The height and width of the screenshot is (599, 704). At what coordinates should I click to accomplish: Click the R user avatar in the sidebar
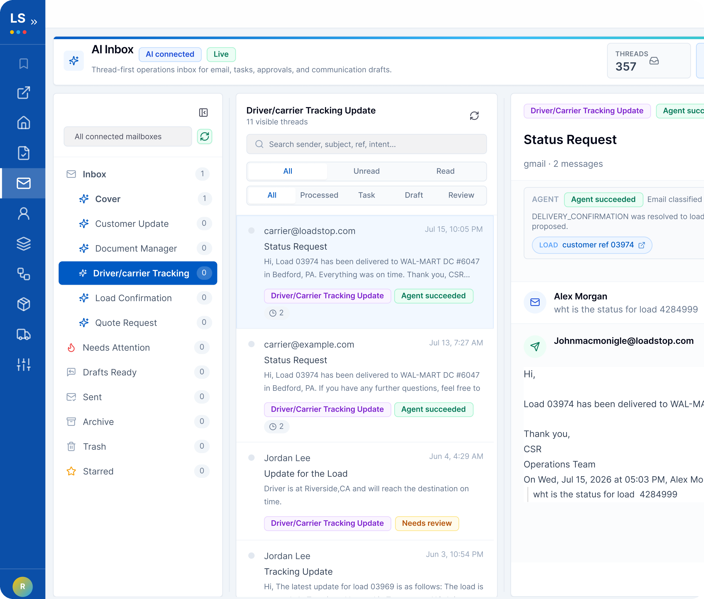click(x=22, y=586)
